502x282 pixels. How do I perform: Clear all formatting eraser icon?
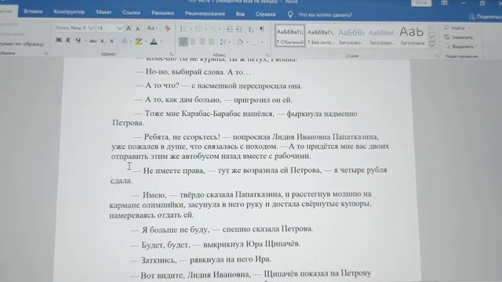coord(167,28)
